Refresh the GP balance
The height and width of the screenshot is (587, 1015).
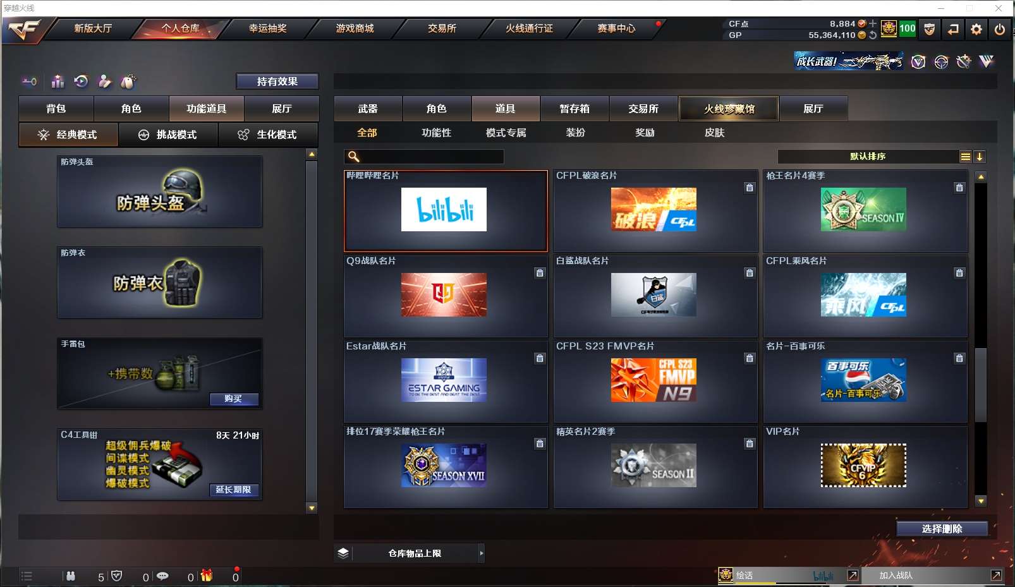873,35
